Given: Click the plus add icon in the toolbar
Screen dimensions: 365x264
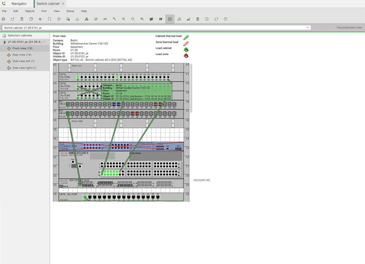Looking at the screenshot, I should [x=40, y=19].
